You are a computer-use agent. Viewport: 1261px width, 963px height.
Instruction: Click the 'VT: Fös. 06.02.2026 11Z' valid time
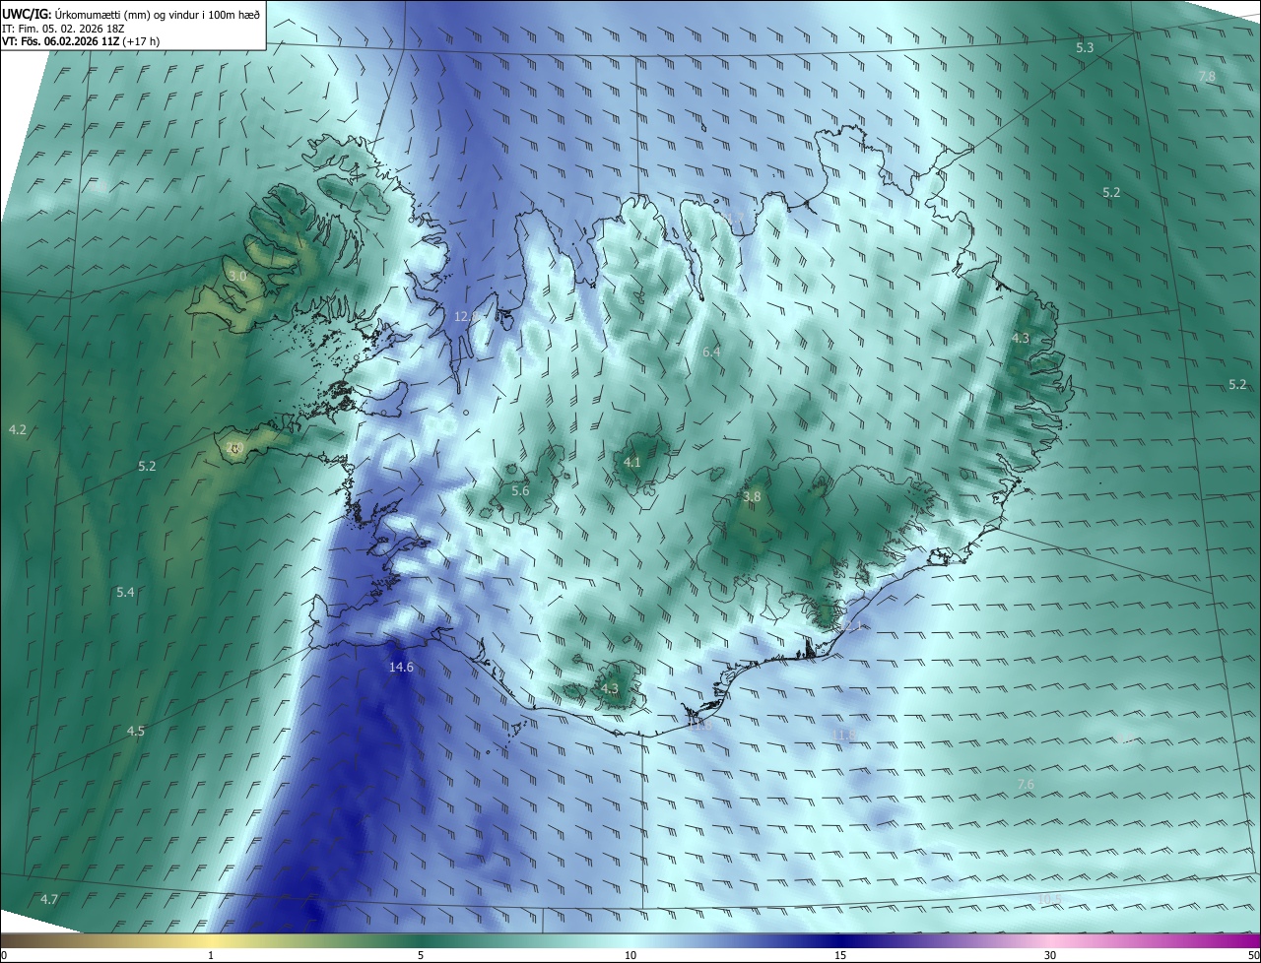pyautogui.click(x=59, y=41)
